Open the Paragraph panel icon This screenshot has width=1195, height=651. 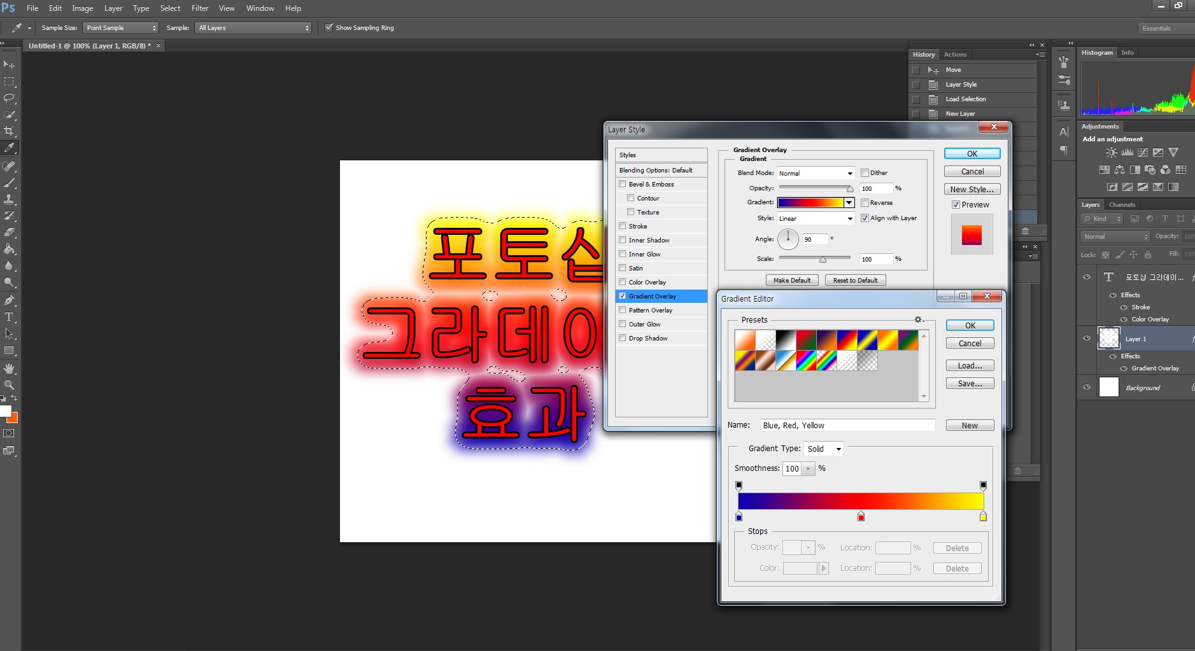point(1064,150)
